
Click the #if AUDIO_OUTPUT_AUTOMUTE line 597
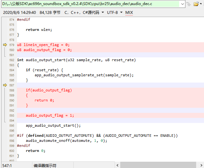(x=97, y=136)
